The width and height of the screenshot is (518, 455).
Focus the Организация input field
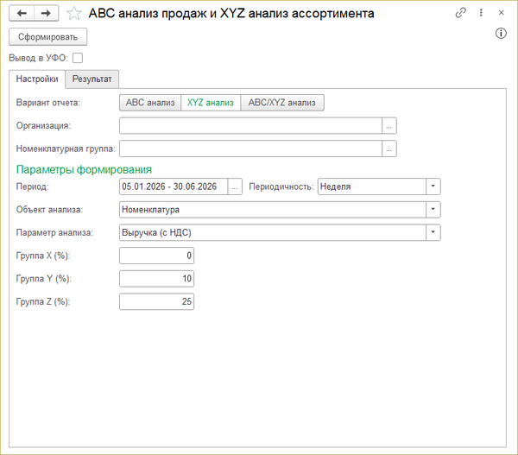coord(250,125)
